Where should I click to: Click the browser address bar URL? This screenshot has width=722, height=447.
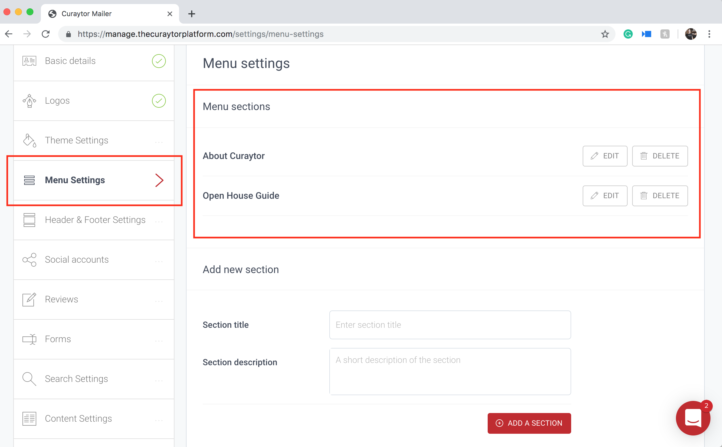(201, 34)
